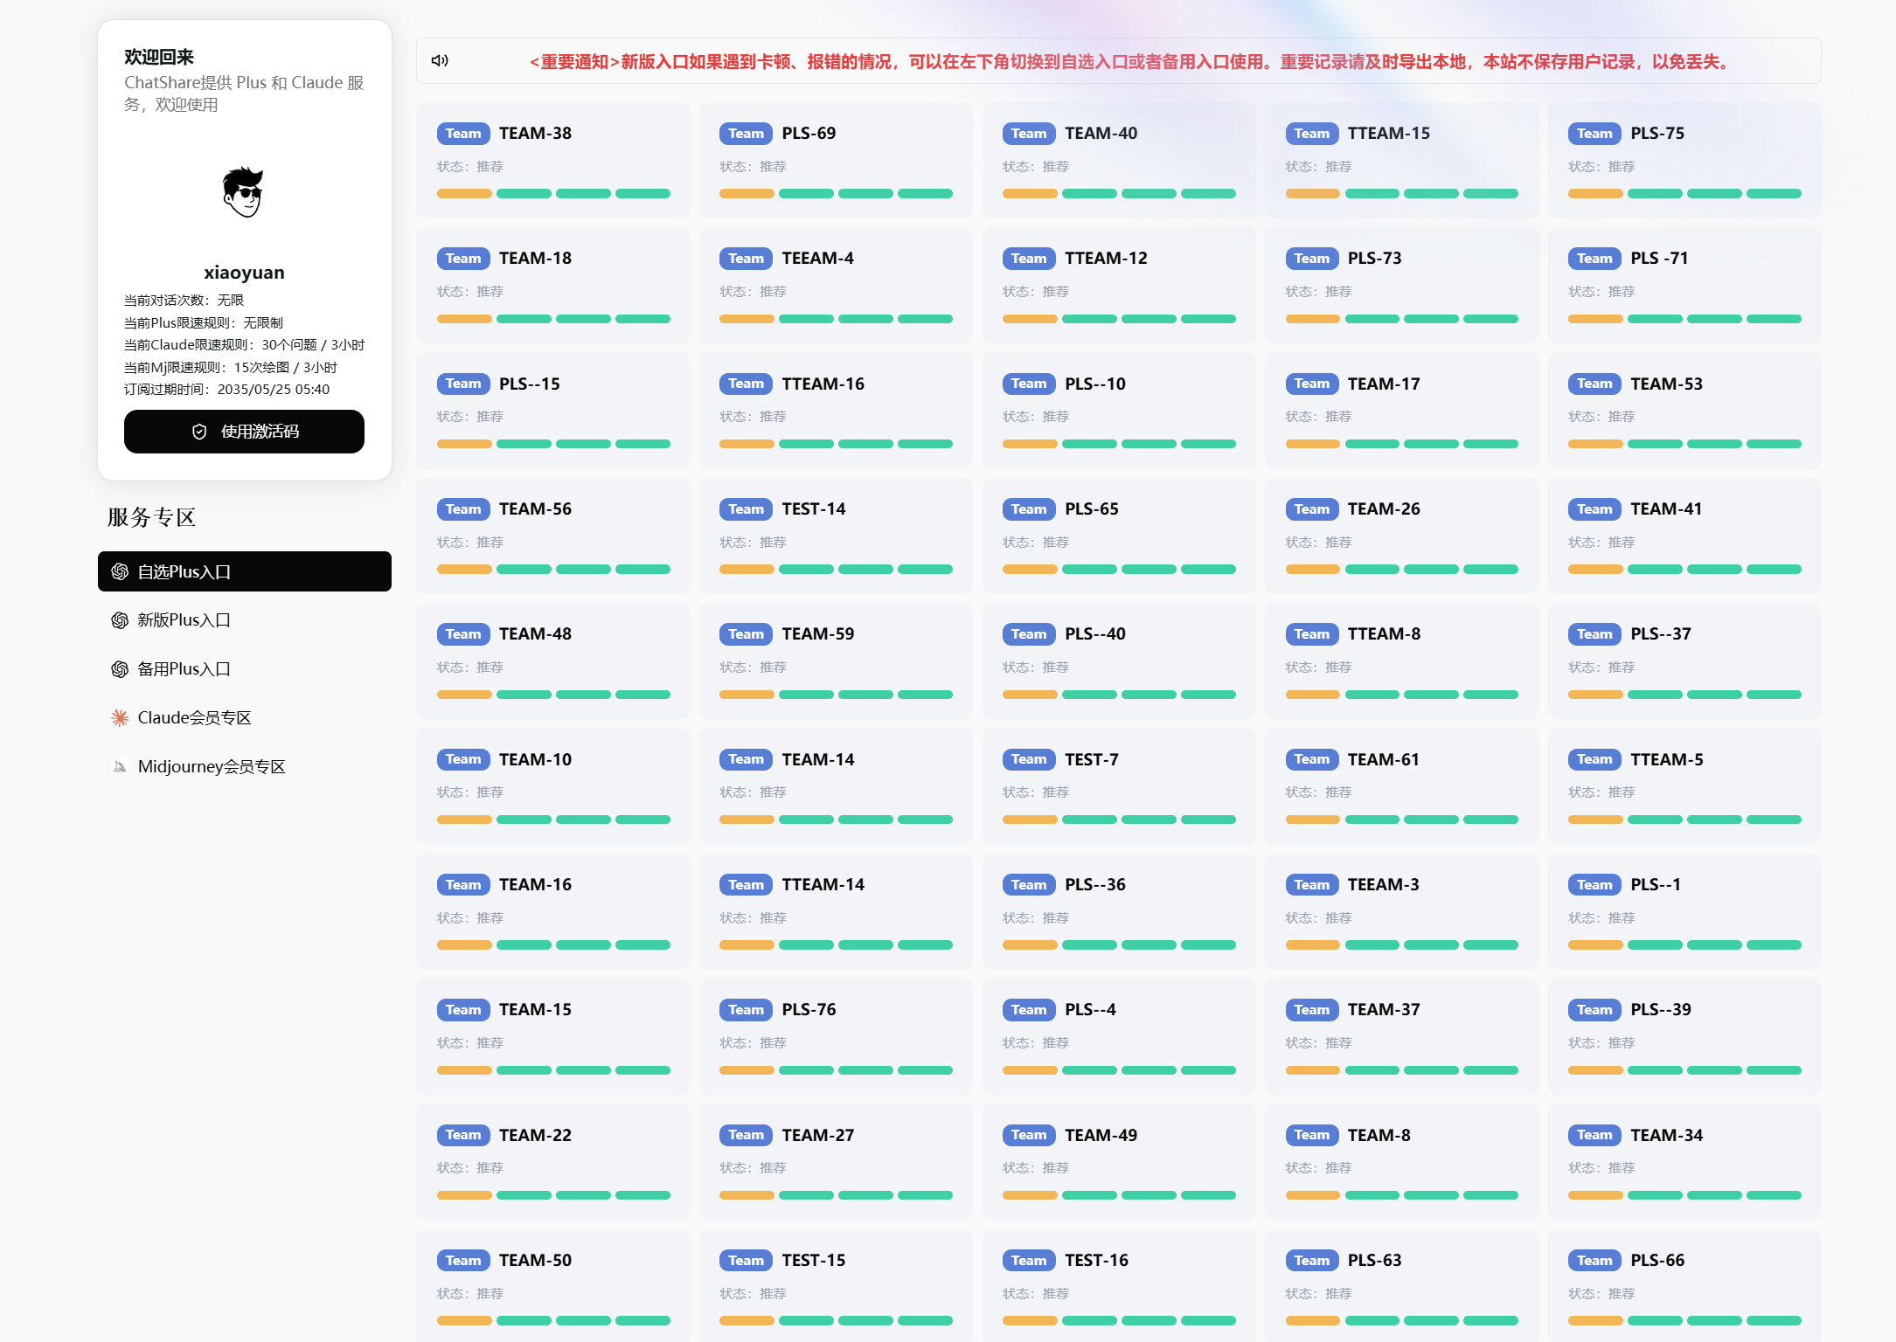1896x1342 pixels.
Task: Click the OpenAI icon beside 备用Plus入口
Action: (120, 669)
